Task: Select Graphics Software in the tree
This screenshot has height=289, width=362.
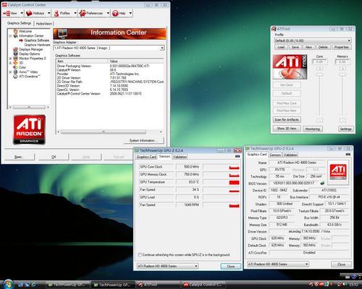Action: (37, 40)
